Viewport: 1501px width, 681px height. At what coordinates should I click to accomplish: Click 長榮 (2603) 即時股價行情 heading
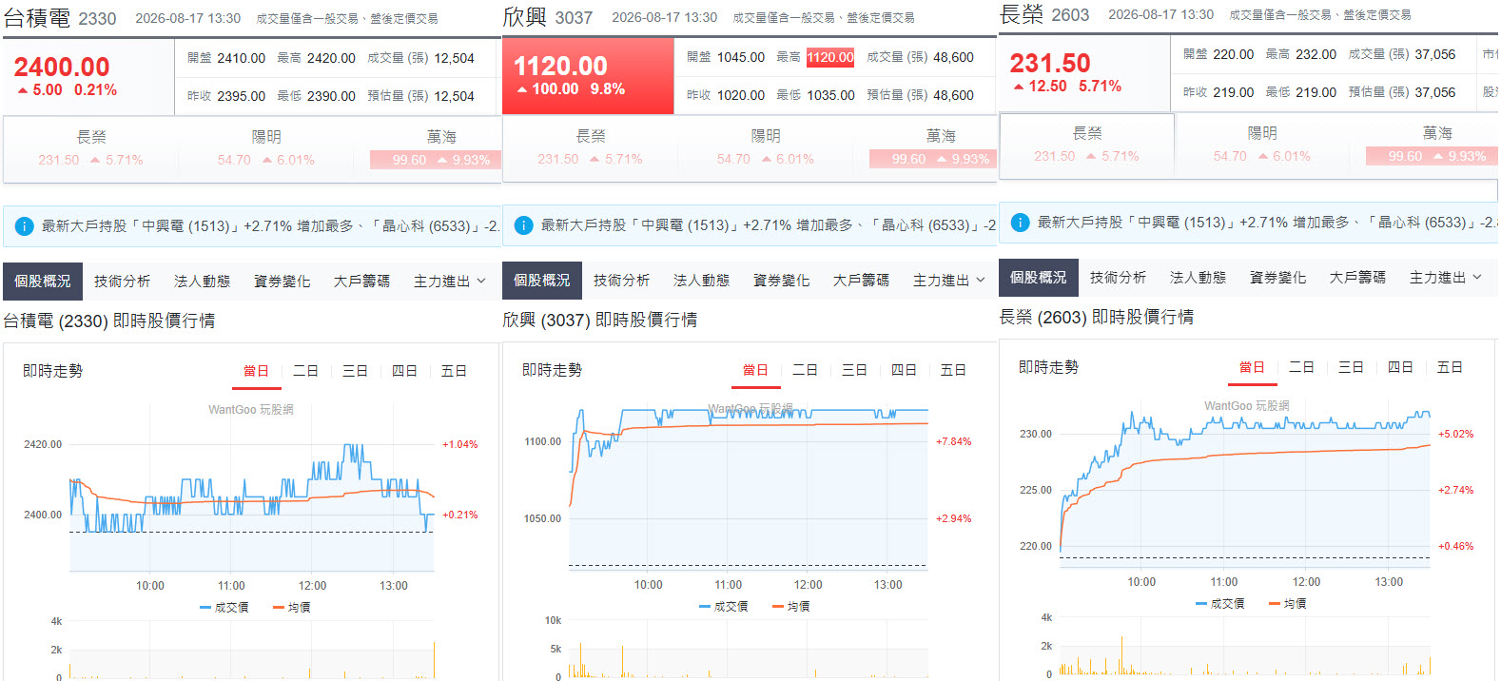point(1096,318)
